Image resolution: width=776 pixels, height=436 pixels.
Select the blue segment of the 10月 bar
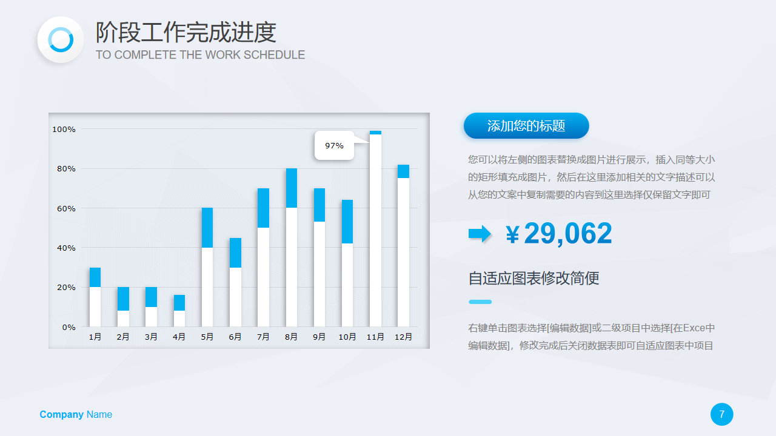click(347, 222)
